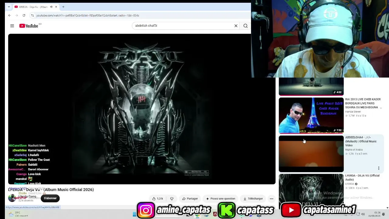Open the volume icon in system tray
Screen dimensions: 389x219
[363, 214]
